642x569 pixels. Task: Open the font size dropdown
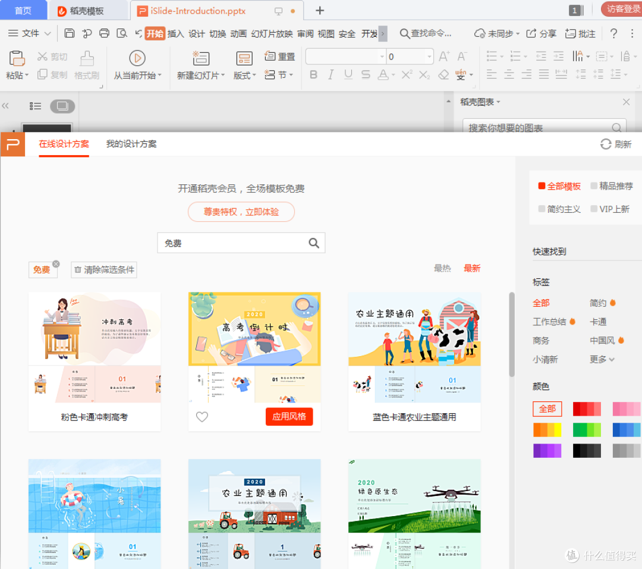(x=429, y=56)
